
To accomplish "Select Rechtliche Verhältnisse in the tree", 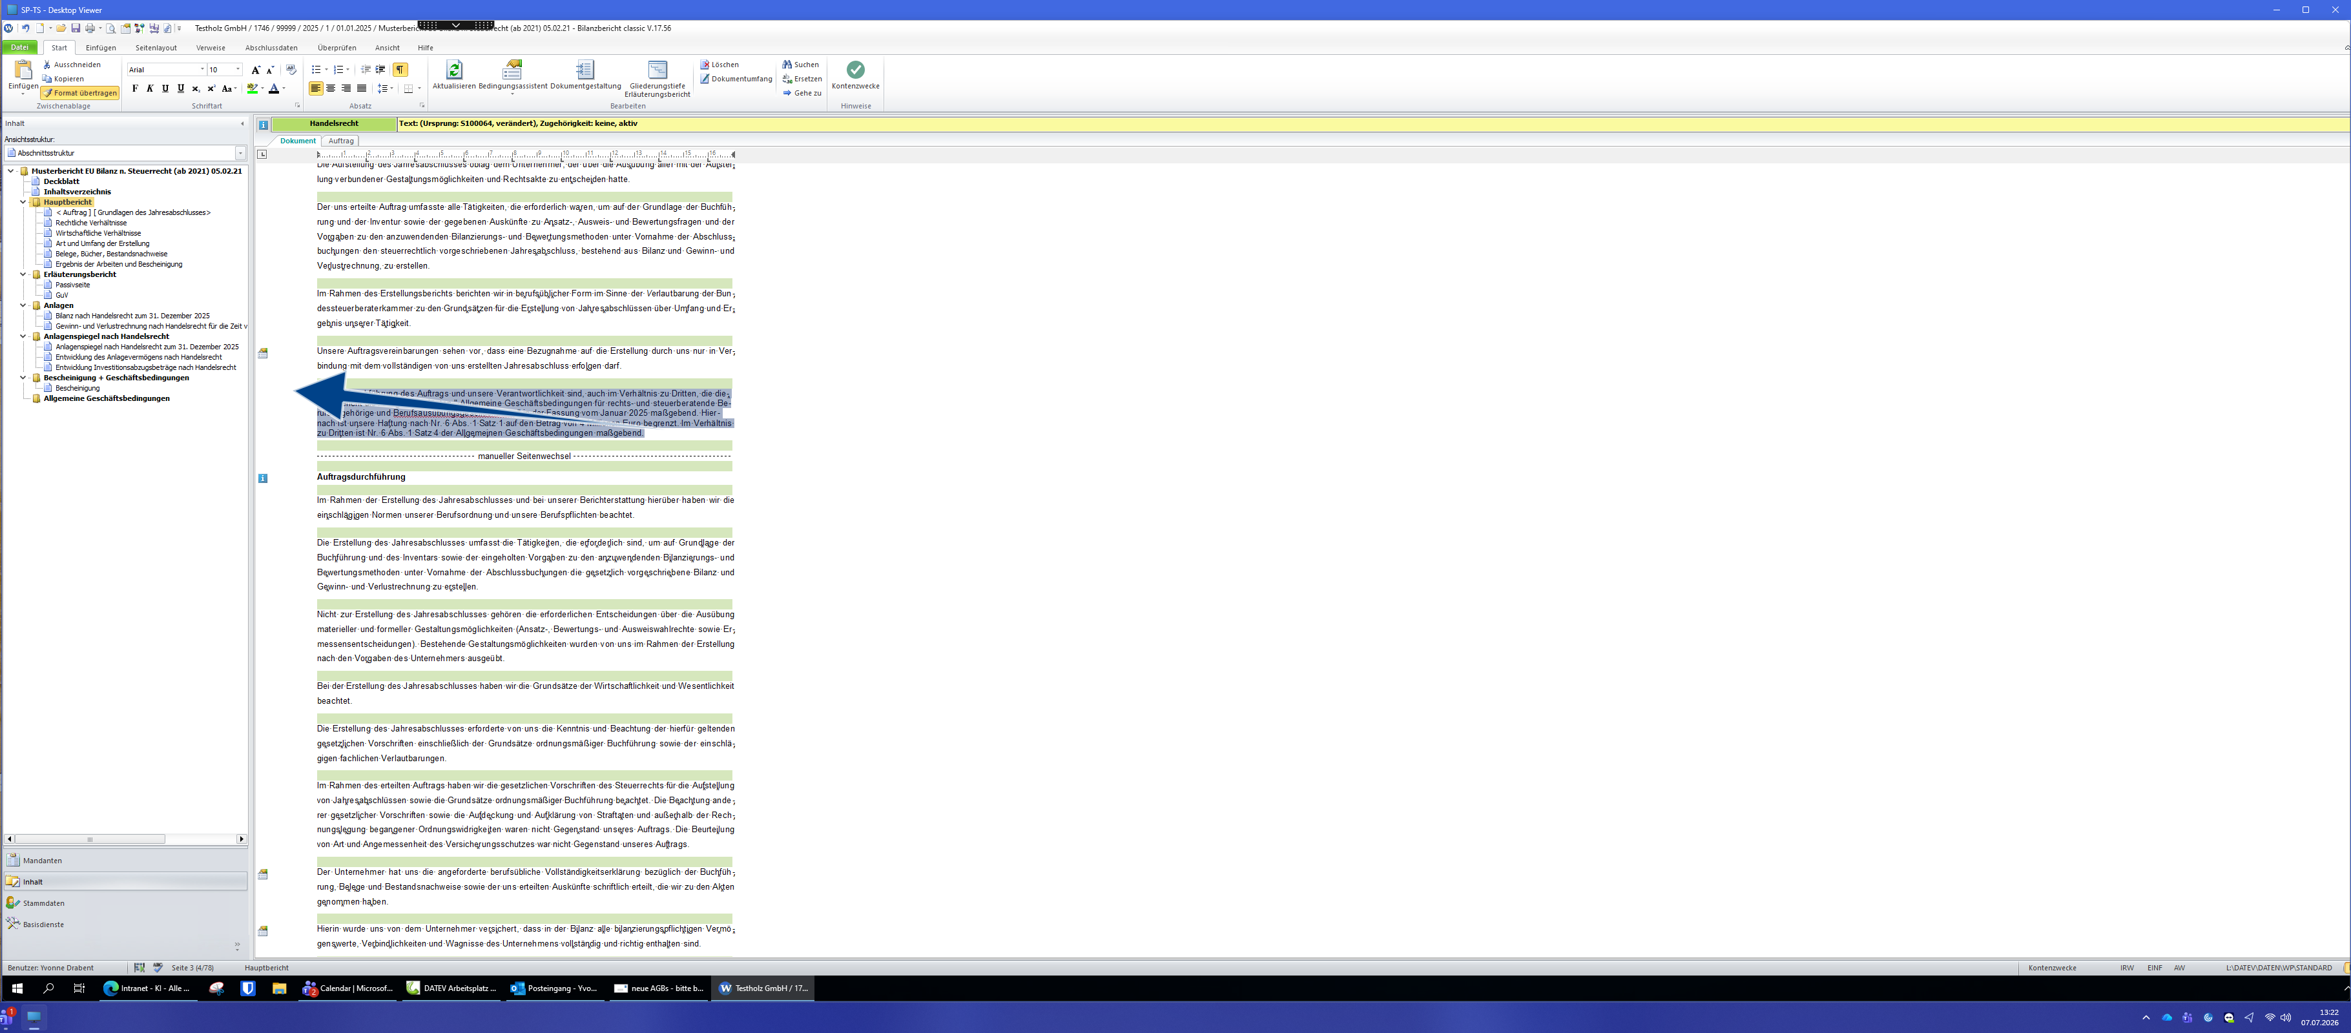I will [91, 223].
